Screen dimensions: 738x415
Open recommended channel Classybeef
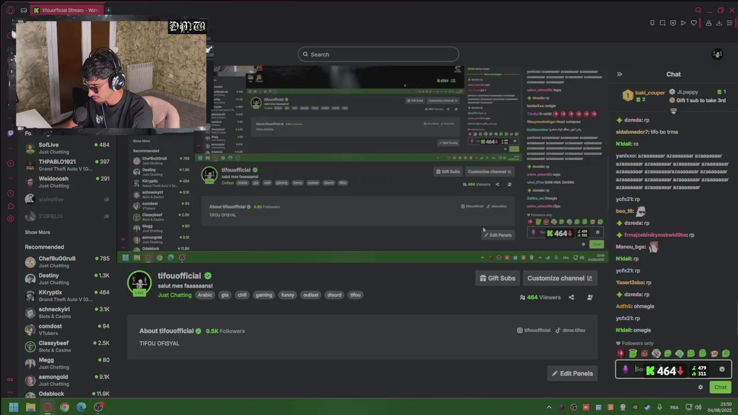67,346
